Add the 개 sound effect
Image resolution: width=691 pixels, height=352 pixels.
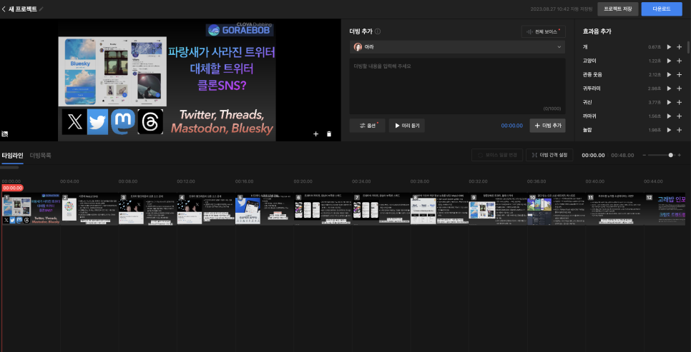(x=679, y=46)
